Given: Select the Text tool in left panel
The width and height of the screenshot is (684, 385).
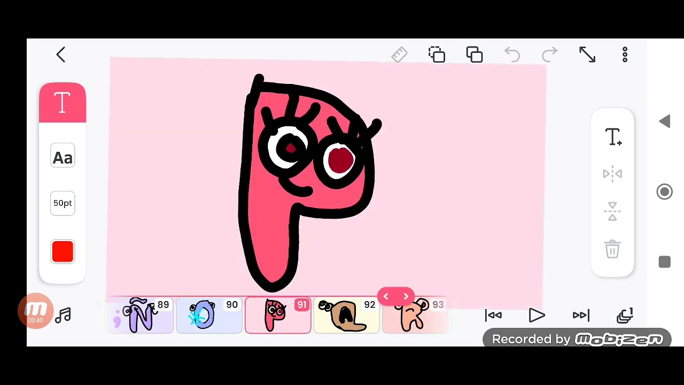Looking at the screenshot, I should point(63,103).
